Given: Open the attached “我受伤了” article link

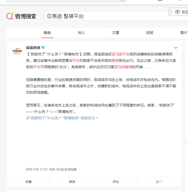Looking at the screenshot, I should tap(53, 118).
